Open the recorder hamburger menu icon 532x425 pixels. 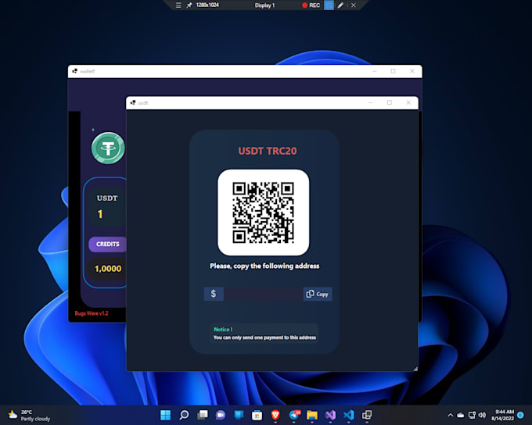[x=178, y=5]
